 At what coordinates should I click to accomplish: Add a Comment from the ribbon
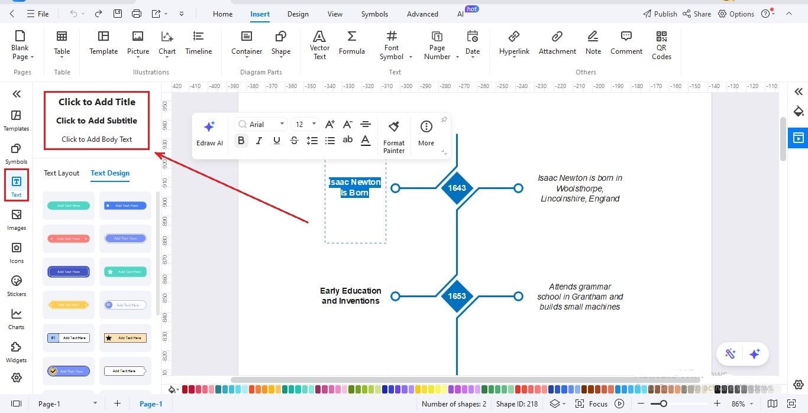pyautogui.click(x=626, y=43)
